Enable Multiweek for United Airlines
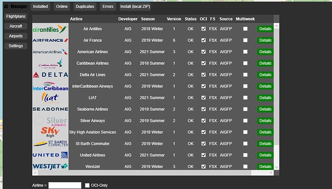Viewport: 332px width, 189px height. tap(245, 155)
